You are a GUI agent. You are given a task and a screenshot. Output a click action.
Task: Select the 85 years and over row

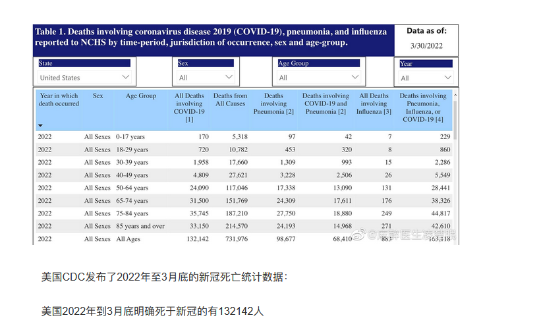pyautogui.click(x=244, y=227)
